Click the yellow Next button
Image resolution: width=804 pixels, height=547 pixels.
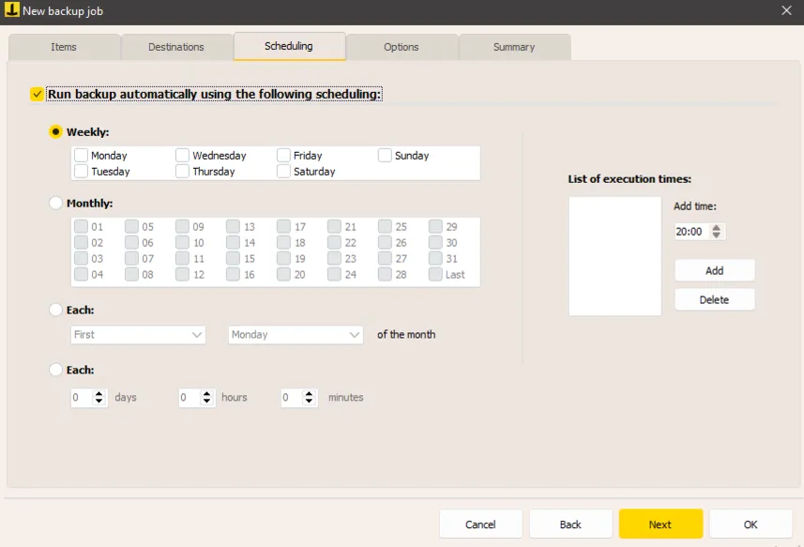[660, 524]
